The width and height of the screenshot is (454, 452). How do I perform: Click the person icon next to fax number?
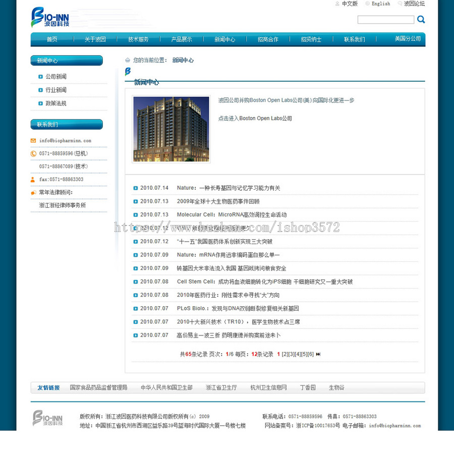[x=32, y=179]
